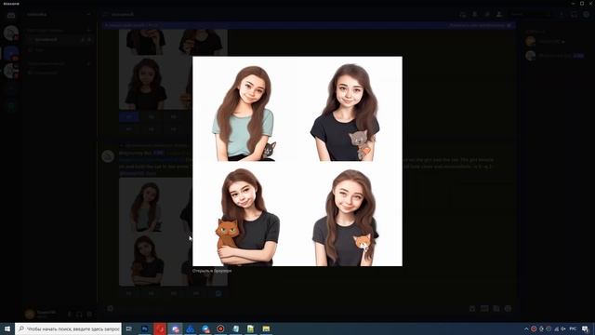Click the attach plus button in message box
The height and width of the screenshot is (335, 595).
click(110, 308)
